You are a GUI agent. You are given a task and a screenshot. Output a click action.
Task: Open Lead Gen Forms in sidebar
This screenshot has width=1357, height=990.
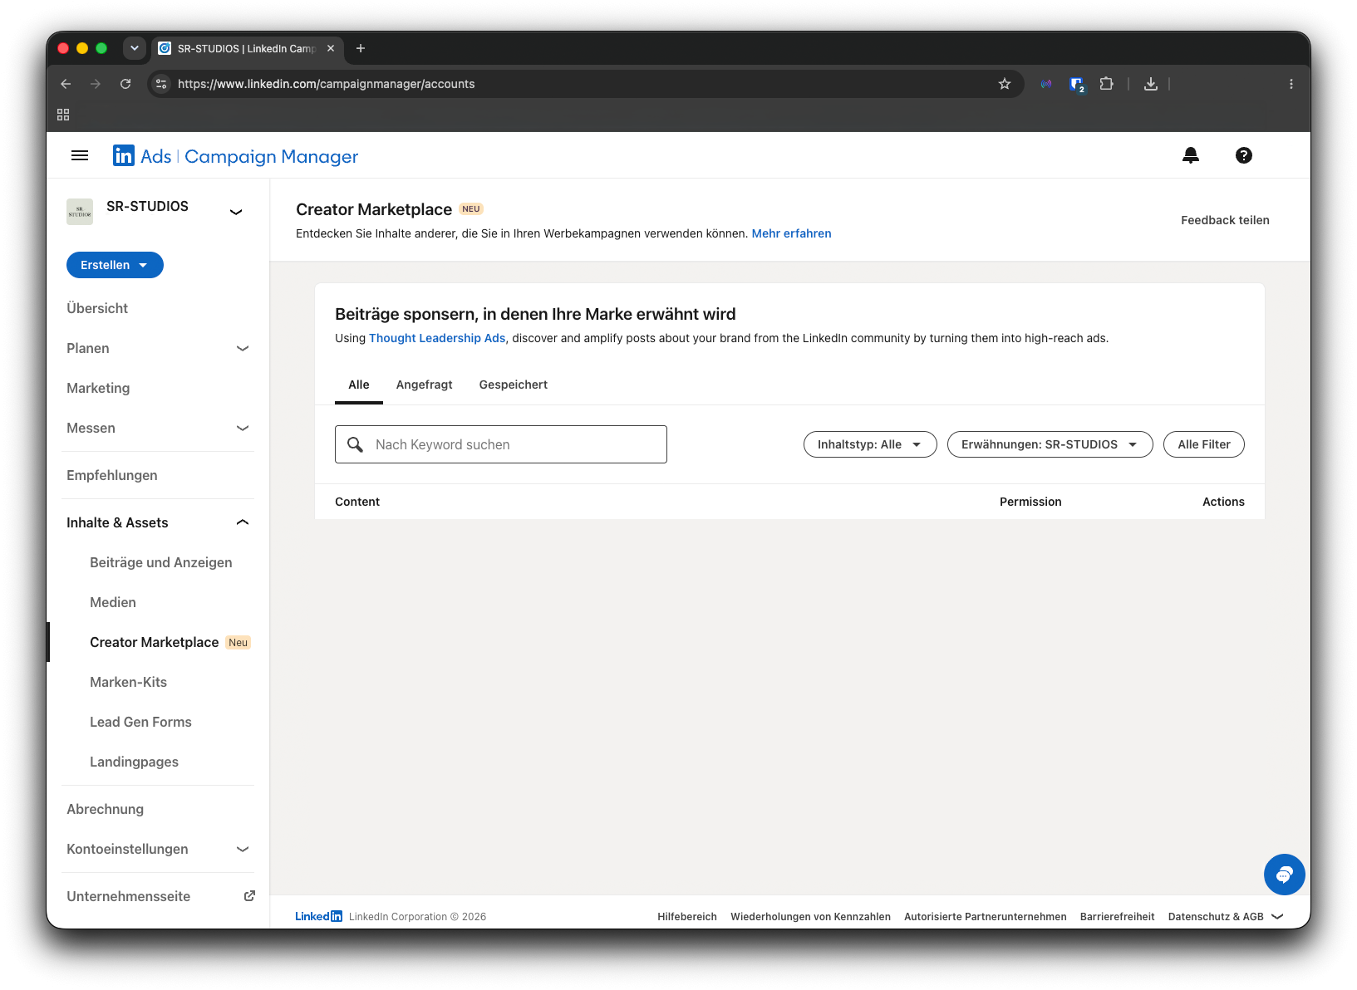(140, 722)
